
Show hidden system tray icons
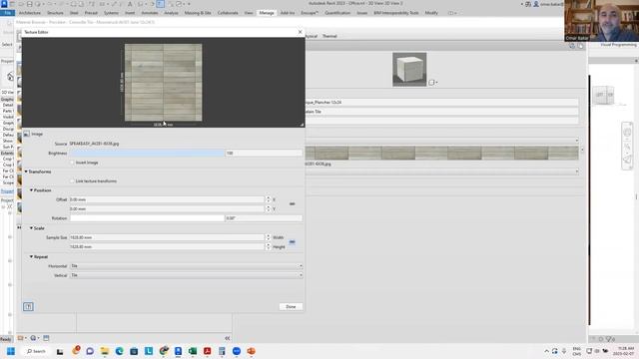(546, 351)
